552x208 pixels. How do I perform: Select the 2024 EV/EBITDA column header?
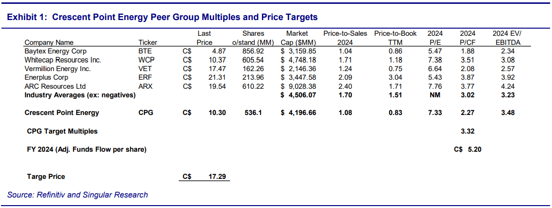pyautogui.click(x=507, y=38)
